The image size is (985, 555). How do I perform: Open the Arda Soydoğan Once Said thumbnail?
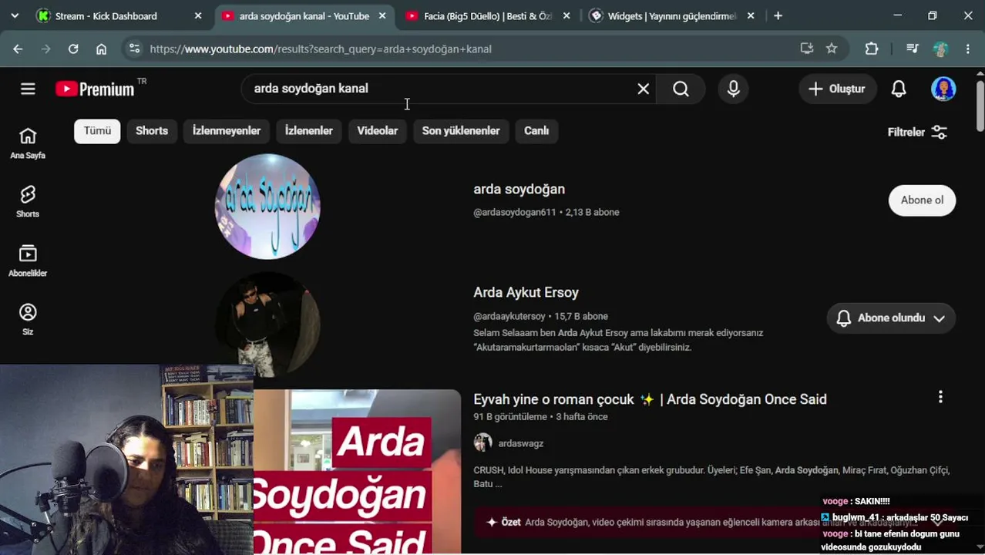pos(357,472)
